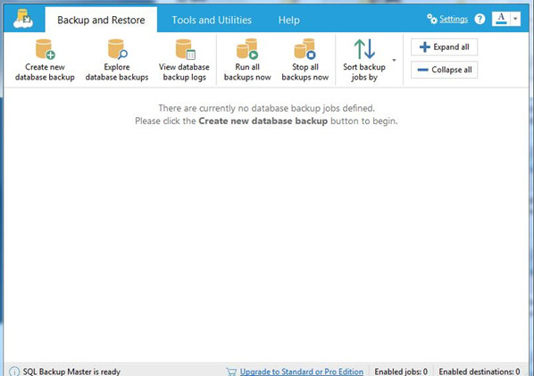534x376 pixels.
Task: Switch to the Backup and Restore tab
Action: pos(101,20)
